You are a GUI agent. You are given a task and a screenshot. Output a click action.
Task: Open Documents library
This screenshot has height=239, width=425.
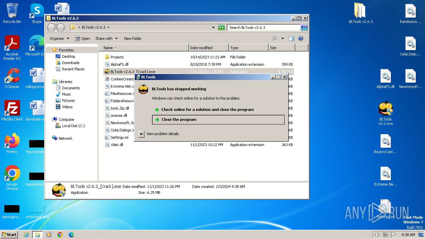71,88
